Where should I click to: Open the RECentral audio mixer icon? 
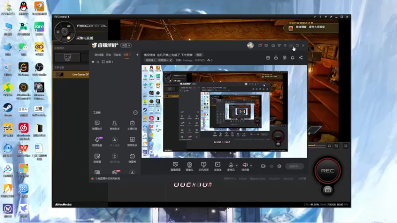(336, 146)
